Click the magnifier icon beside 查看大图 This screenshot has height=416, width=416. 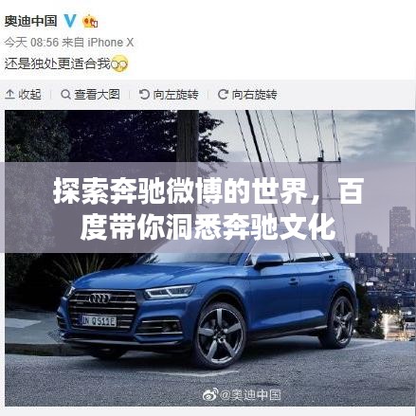point(65,94)
